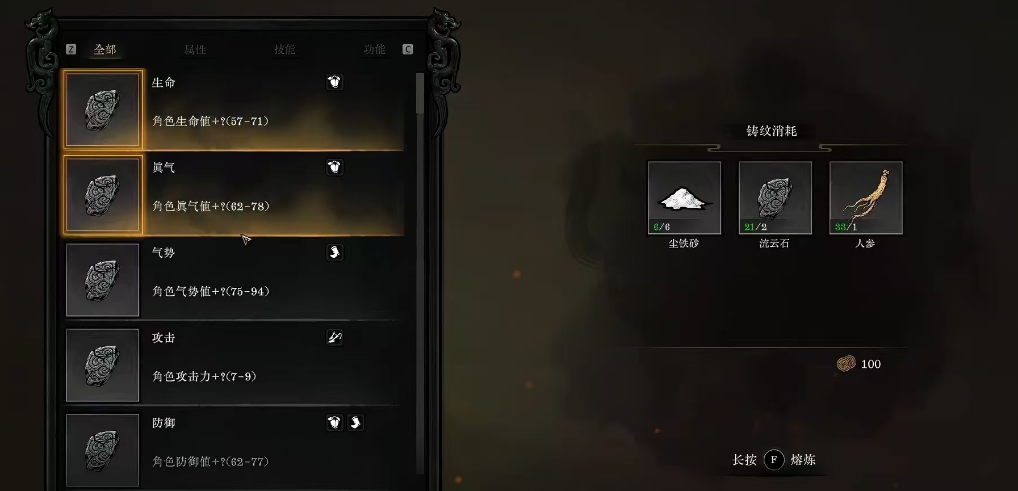Switch to the 全部 tab
This screenshot has height=491, width=1018.
tap(105, 49)
